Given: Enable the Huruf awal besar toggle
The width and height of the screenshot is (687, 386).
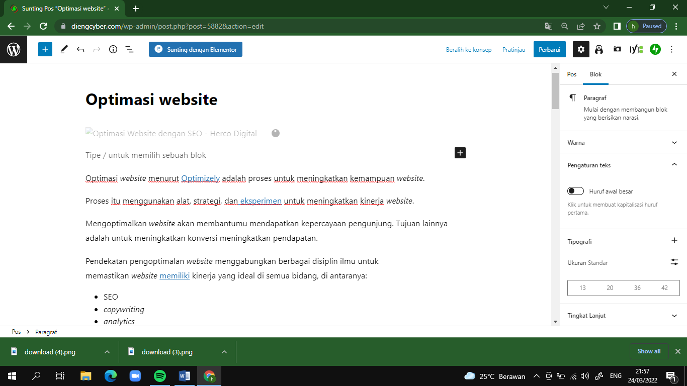Looking at the screenshot, I should (x=575, y=191).
